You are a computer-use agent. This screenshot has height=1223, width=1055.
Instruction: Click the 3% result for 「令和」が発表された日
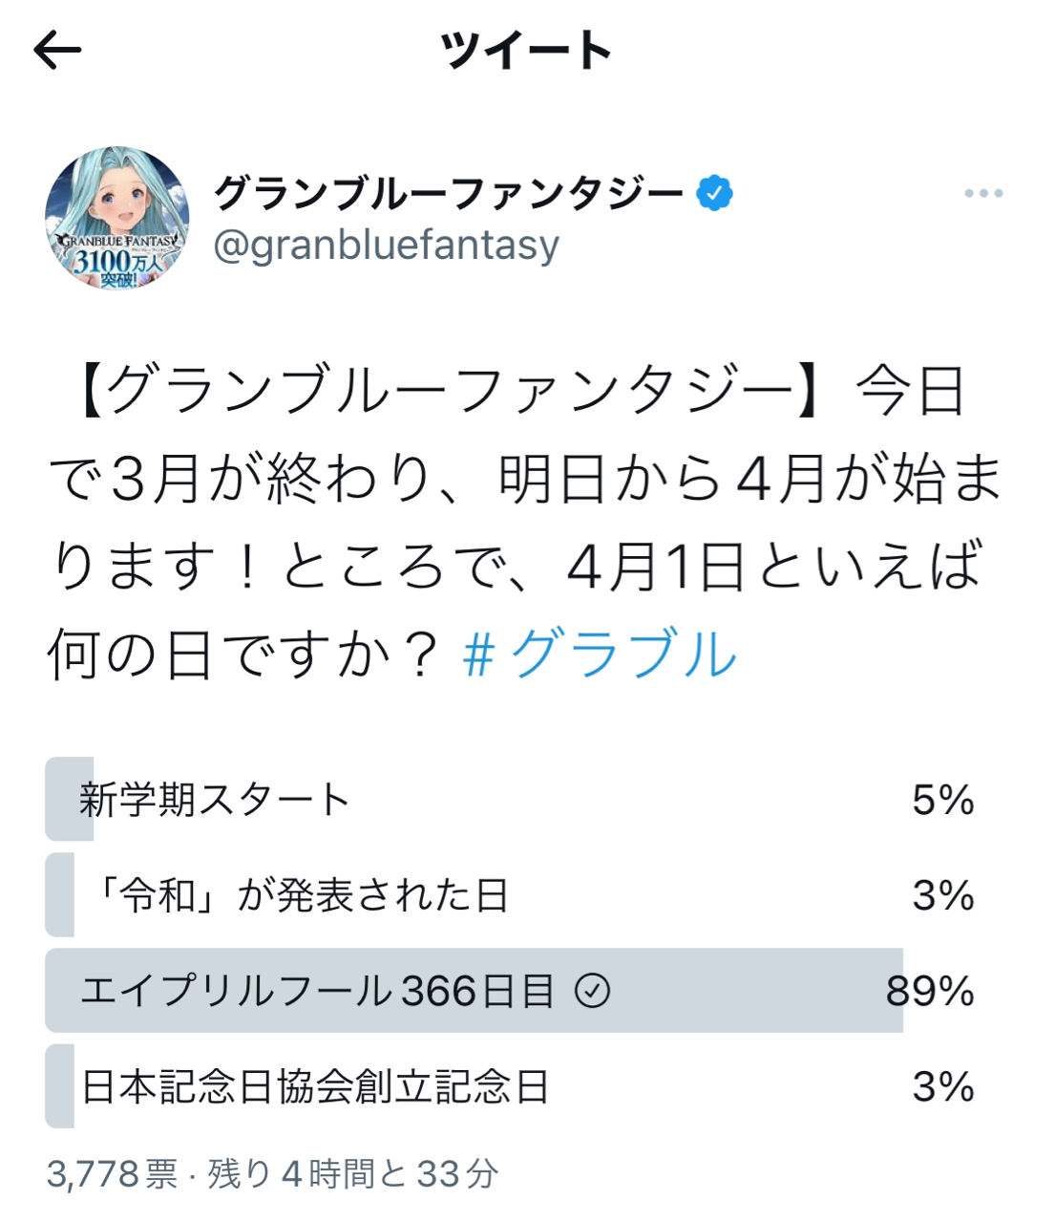click(x=942, y=895)
